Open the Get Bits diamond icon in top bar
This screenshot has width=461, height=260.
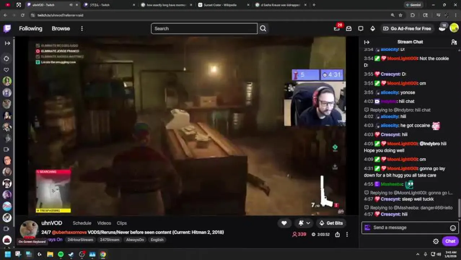(x=373, y=29)
